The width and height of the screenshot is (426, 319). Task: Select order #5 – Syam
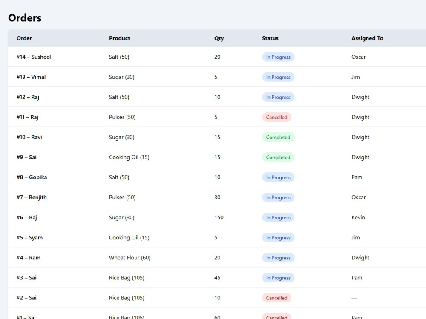coord(30,238)
